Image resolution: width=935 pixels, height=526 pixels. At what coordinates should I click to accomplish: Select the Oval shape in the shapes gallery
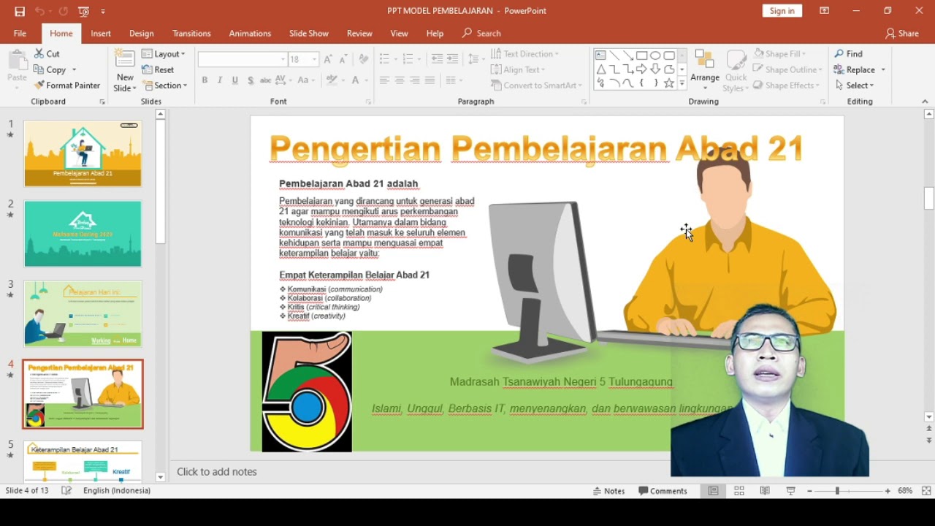coord(655,56)
